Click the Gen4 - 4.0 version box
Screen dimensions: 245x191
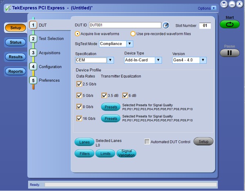pos(186,60)
